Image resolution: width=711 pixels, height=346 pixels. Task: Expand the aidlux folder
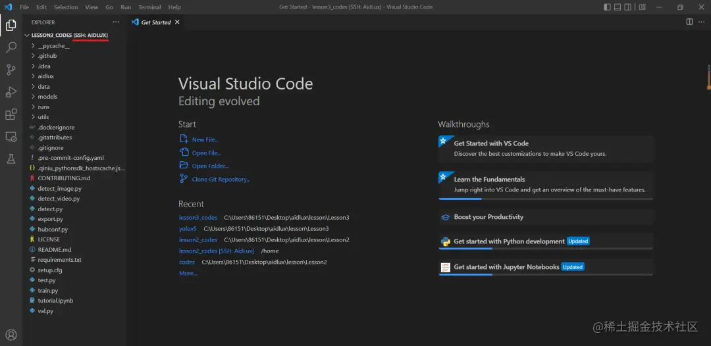click(x=75, y=76)
